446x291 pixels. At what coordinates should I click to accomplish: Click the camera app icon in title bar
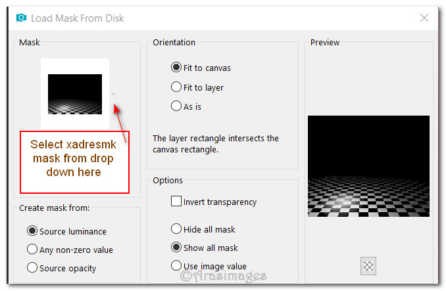(x=22, y=18)
